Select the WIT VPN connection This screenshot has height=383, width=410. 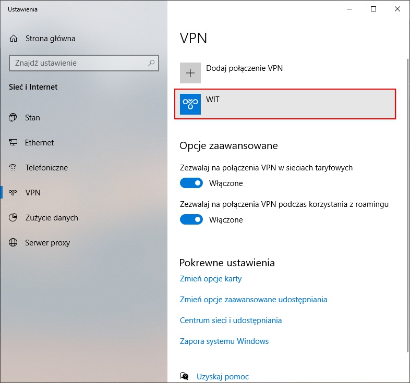[x=285, y=104]
